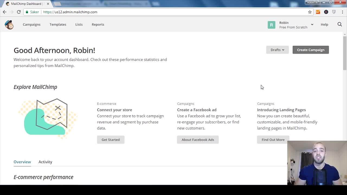Go to the Lists page

[79, 24]
